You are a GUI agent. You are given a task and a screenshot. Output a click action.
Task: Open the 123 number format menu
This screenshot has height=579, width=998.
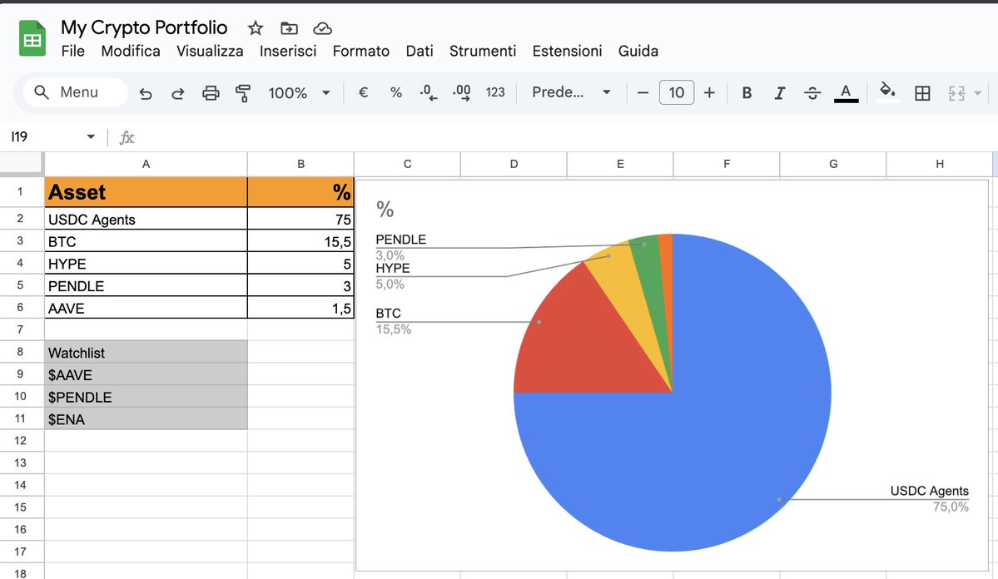(x=495, y=93)
